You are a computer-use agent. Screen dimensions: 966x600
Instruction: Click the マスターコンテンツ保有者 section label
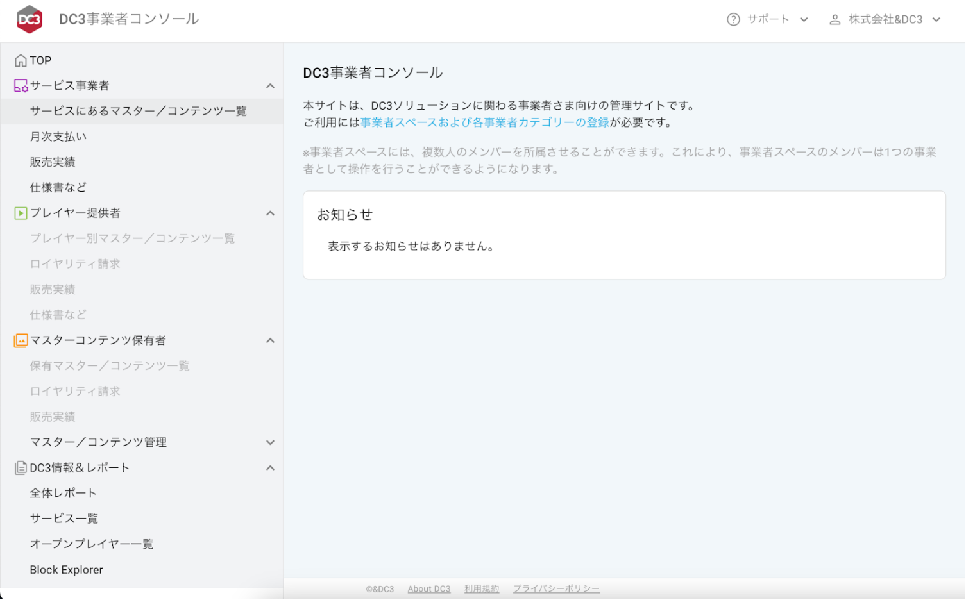tap(97, 340)
